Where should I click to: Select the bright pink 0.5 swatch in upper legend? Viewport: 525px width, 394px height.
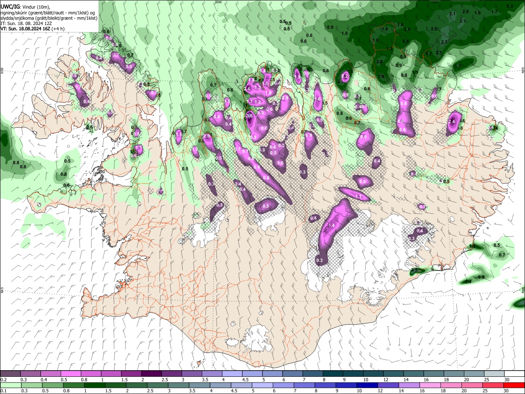[71, 374]
